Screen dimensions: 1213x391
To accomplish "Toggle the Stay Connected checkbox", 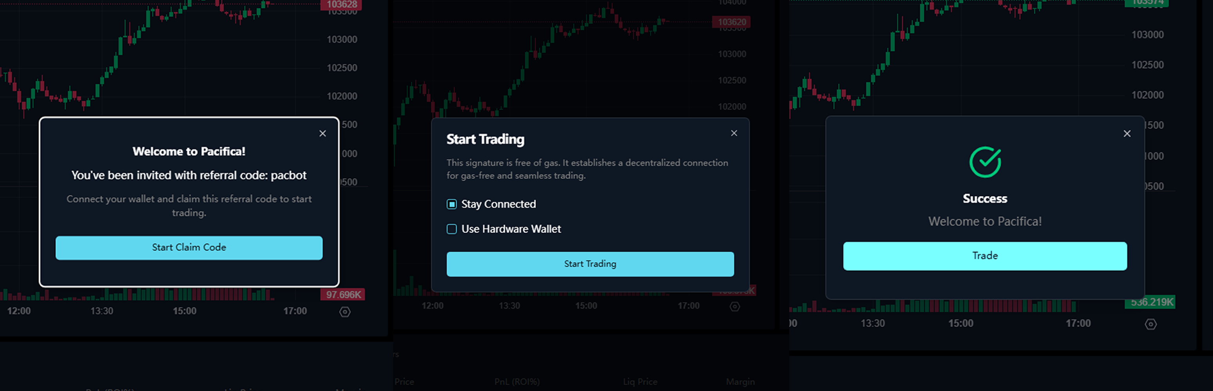I will [x=452, y=204].
